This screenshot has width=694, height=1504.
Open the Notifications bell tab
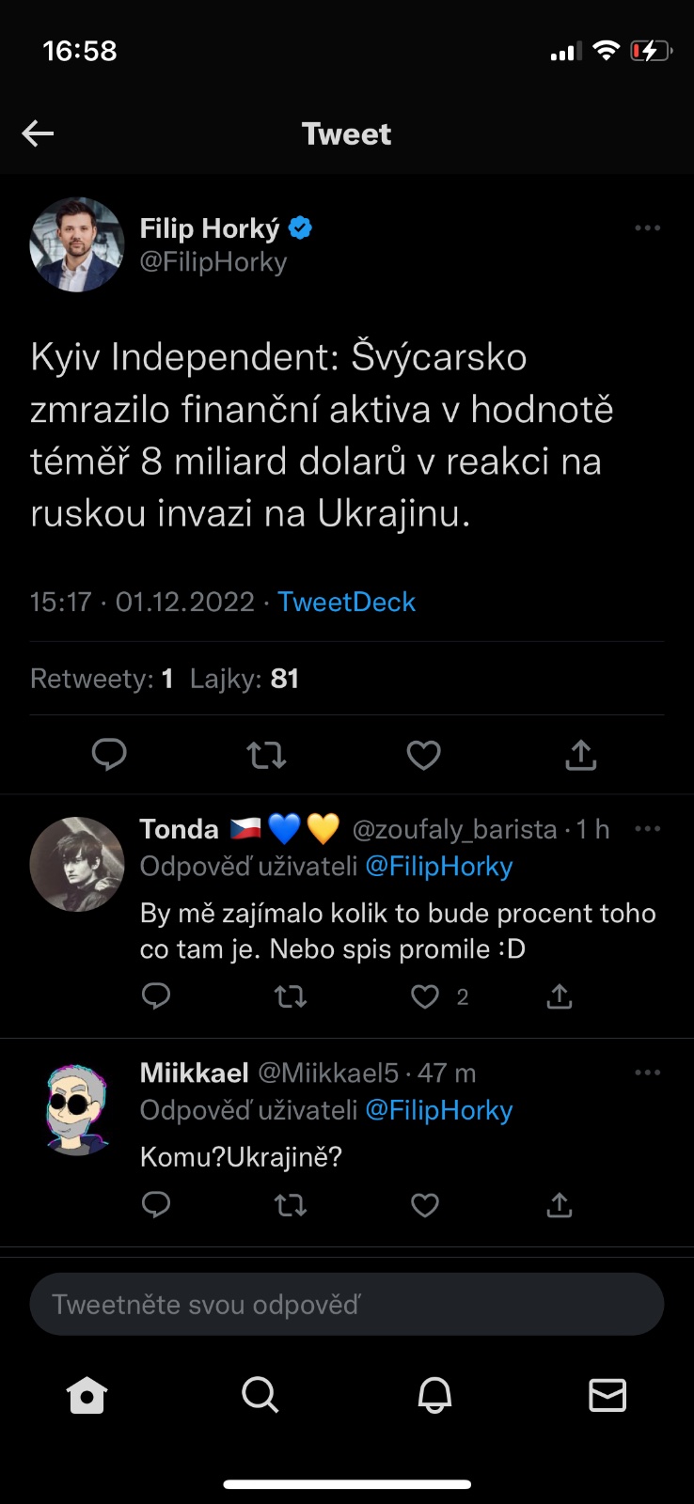[434, 1396]
